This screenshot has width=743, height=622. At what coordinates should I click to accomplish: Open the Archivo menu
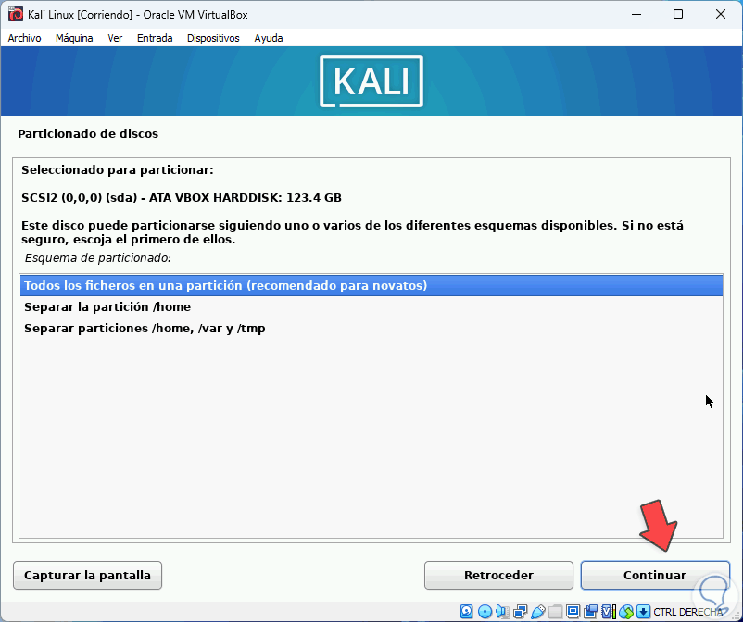[25, 38]
